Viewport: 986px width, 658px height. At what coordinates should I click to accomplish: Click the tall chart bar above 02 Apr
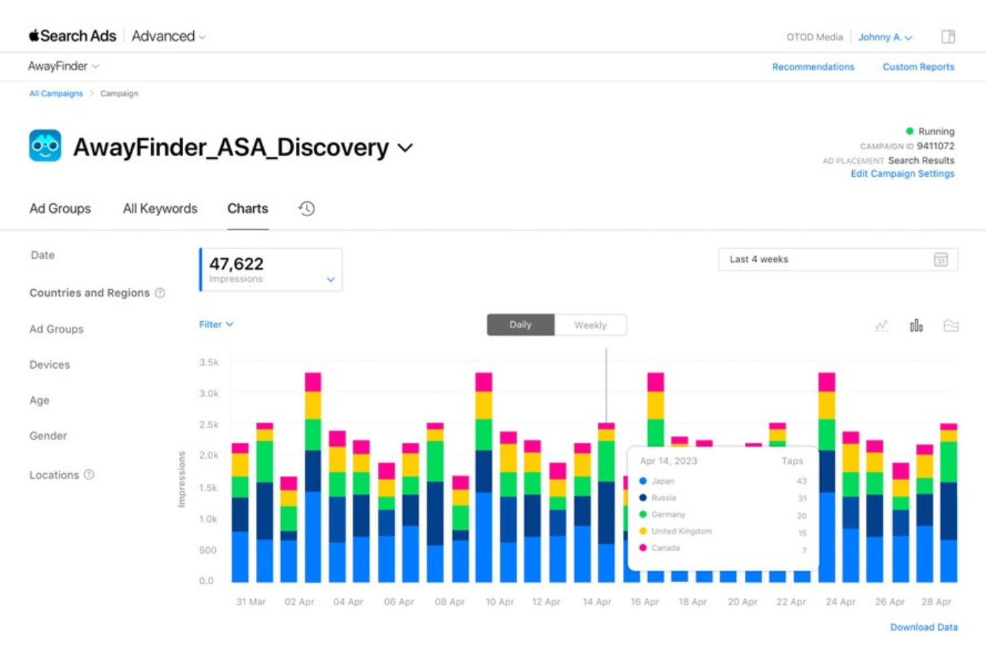[313, 477]
